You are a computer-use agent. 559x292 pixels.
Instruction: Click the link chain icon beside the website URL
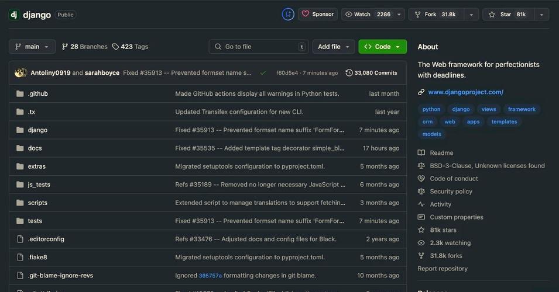point(421,92)
